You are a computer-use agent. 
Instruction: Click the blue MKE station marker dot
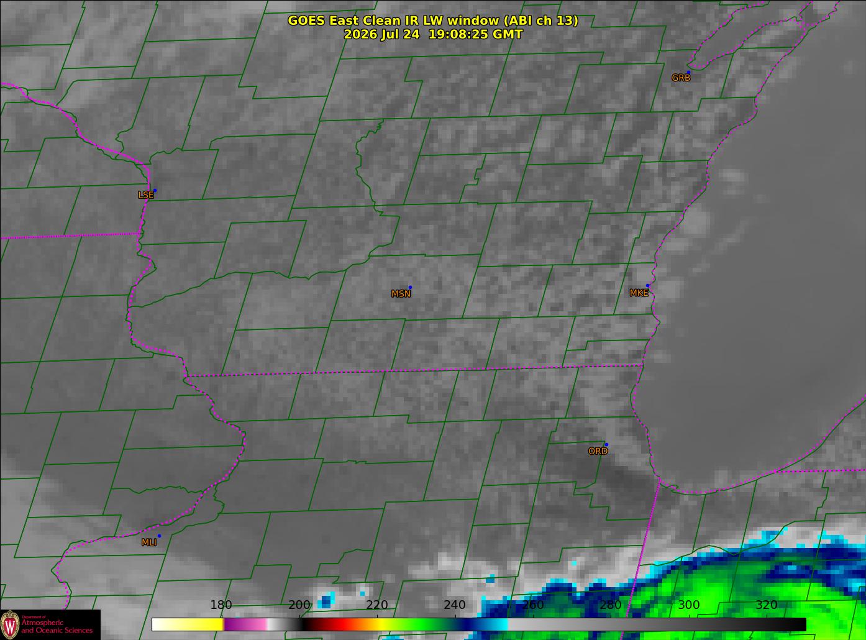[647, 286]
